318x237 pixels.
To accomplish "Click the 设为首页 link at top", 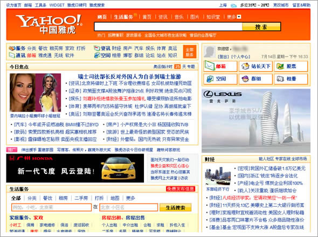I will tap(13, 5).
